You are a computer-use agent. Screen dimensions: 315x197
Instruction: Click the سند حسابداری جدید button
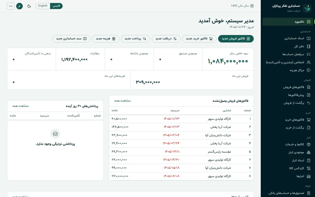click(71, 39)
